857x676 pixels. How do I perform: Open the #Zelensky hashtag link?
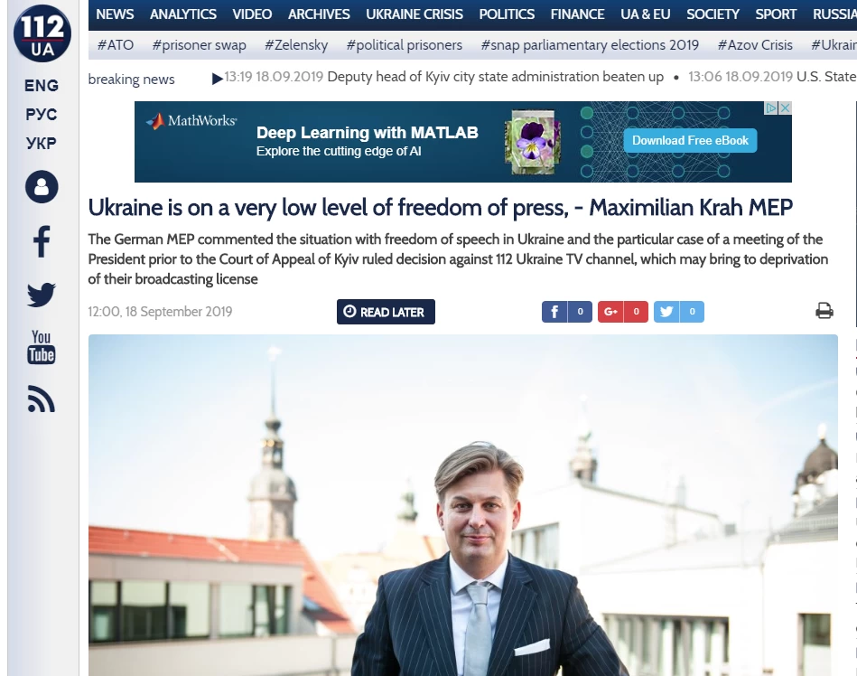click(296, 45)
